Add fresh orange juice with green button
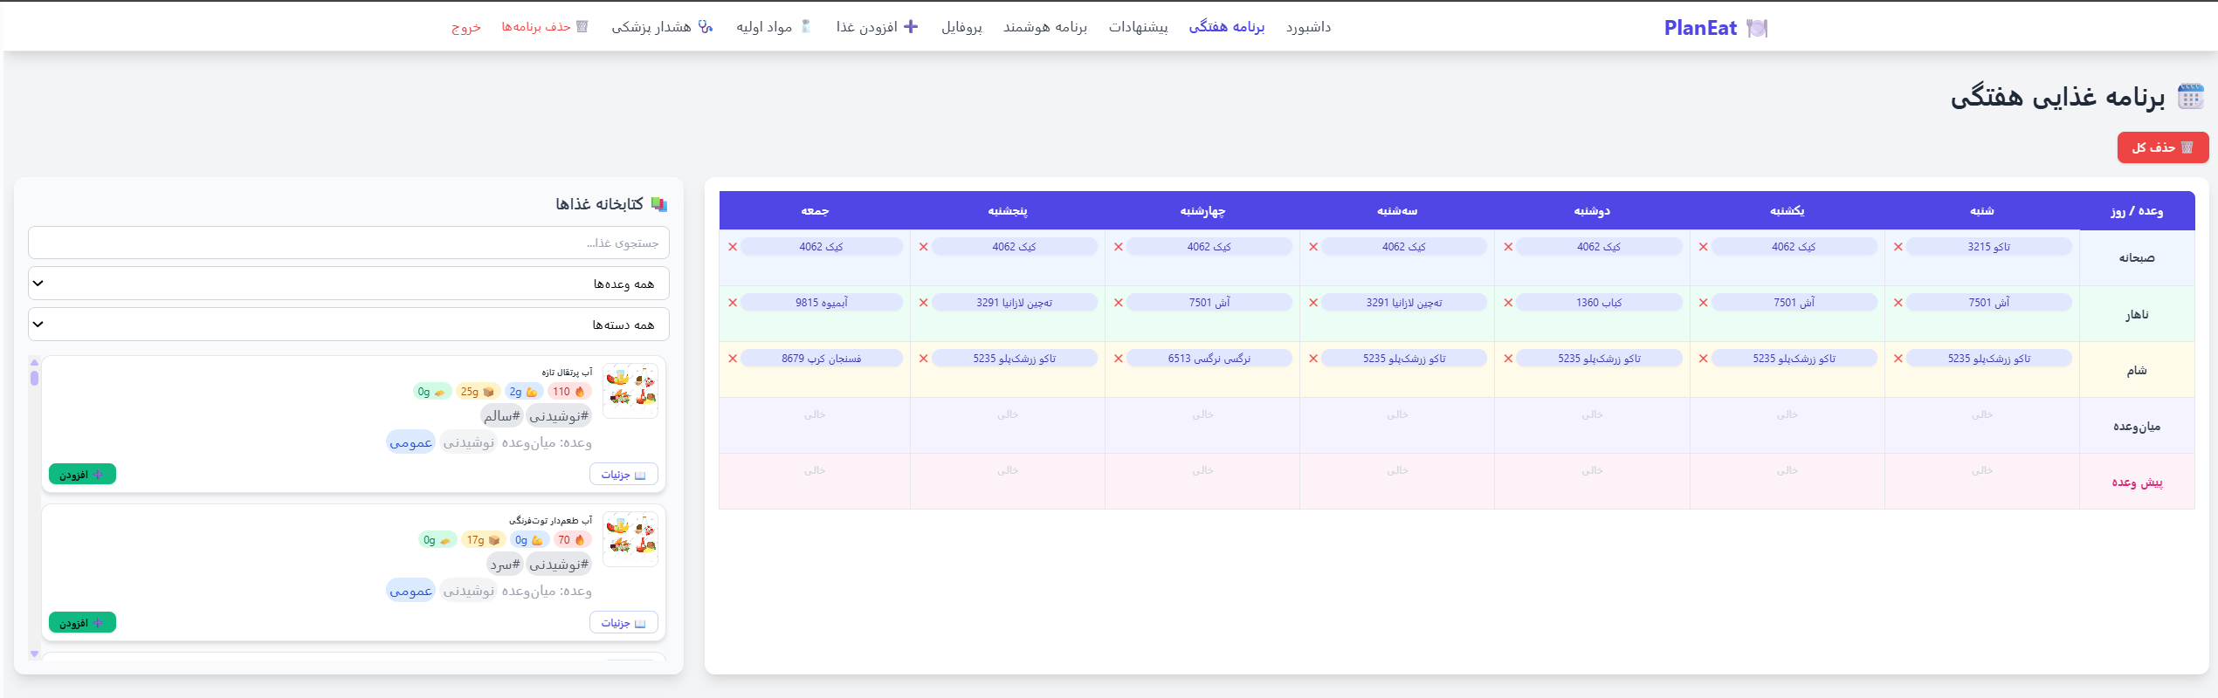This screenshot has width=2218, height=698. click(82, 475)
